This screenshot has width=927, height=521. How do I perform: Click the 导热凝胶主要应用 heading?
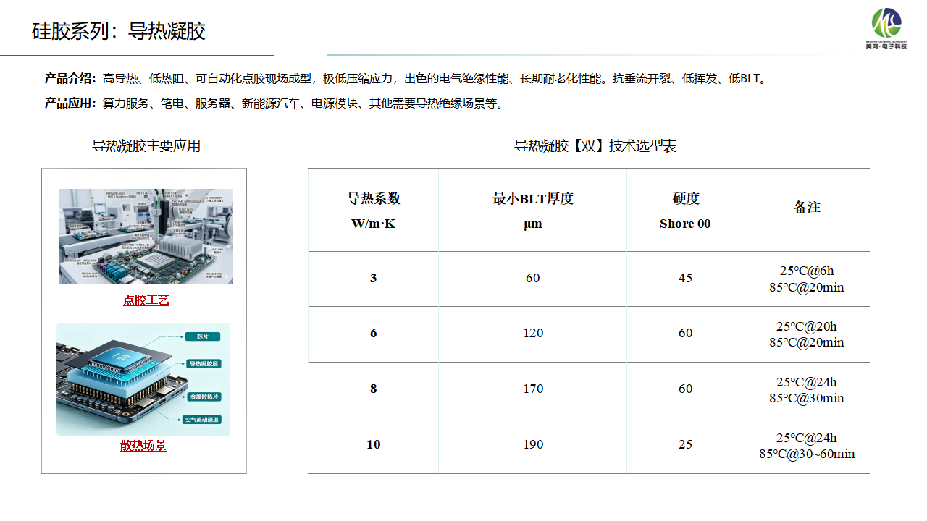(x=146, y=146)
